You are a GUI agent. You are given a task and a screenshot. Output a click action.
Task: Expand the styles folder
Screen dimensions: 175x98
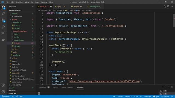click(14, 58)
